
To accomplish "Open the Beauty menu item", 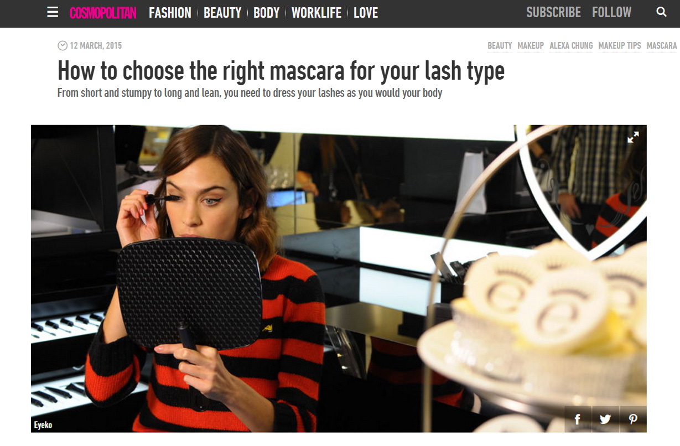I will pyautogui.click(x=222, y=13).
